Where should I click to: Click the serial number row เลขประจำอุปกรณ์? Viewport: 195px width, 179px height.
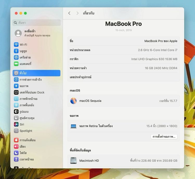(x=123, y=77)
